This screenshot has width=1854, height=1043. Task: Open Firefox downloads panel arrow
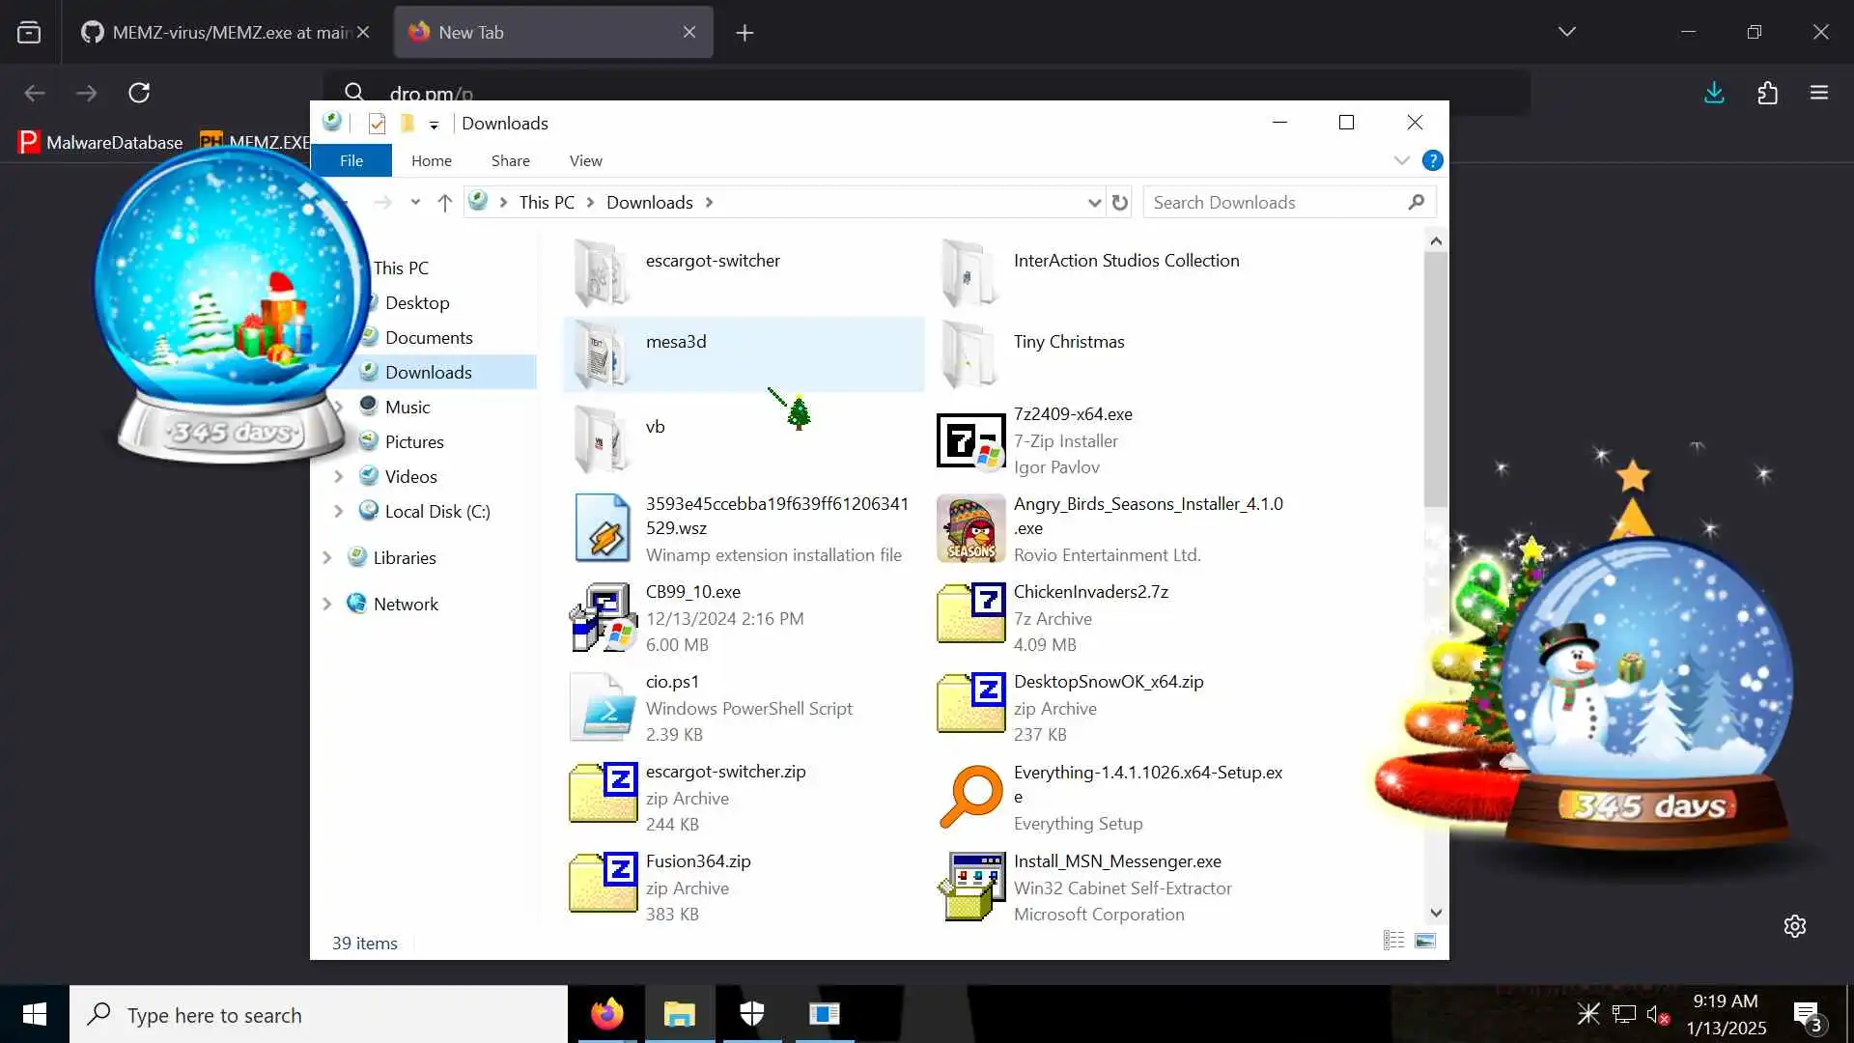coord(1714,93)
